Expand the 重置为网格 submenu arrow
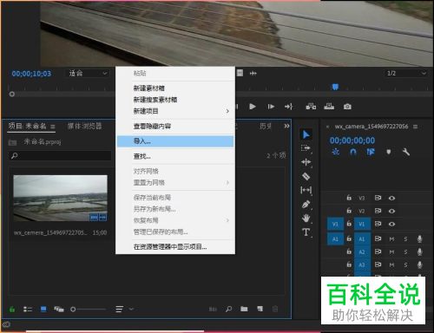The width and height of the screenshot is (434, 333). coord(227,183)
